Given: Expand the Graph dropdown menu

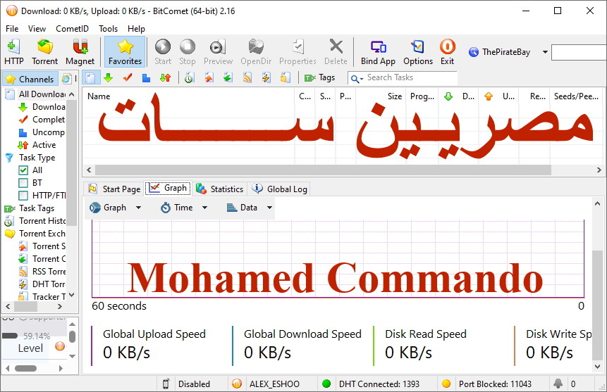Looking at the screenshot, I should point(116,208).
